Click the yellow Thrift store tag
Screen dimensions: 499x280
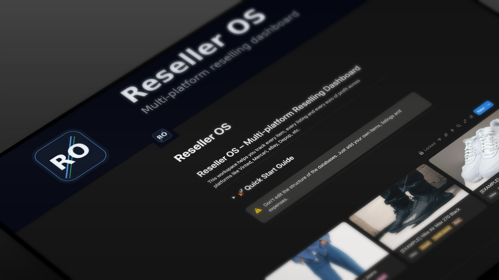point(441,233)
